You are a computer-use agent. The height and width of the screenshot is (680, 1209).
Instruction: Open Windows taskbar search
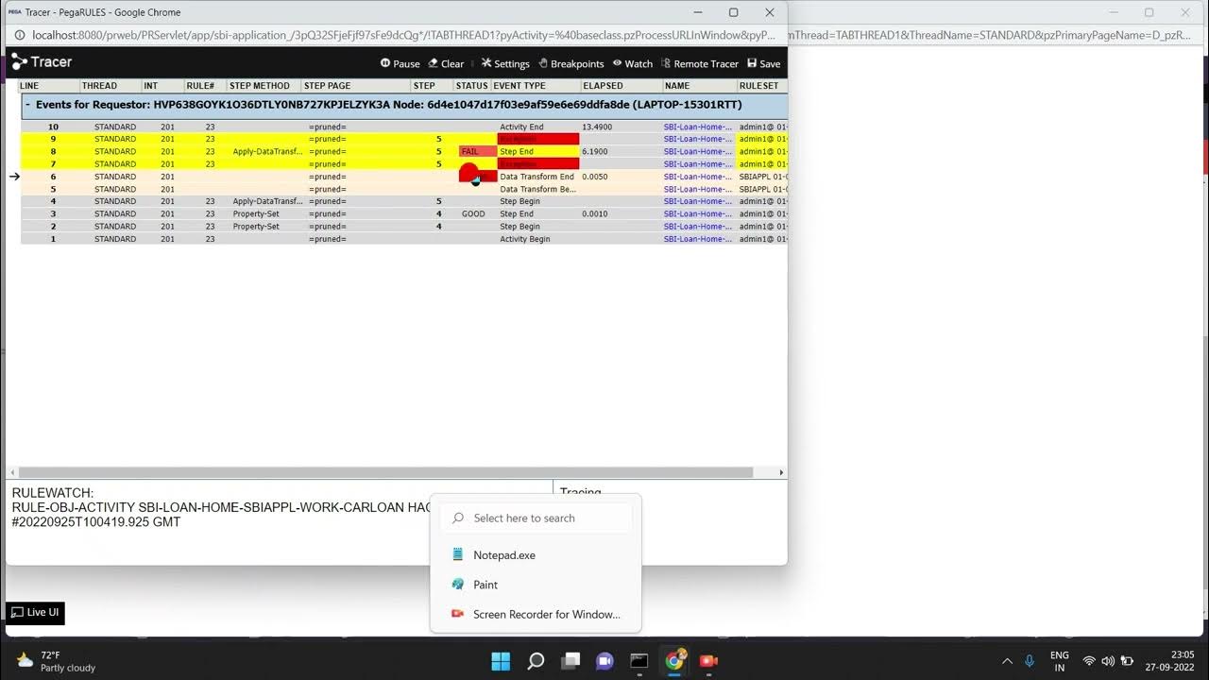pos(536,660)
